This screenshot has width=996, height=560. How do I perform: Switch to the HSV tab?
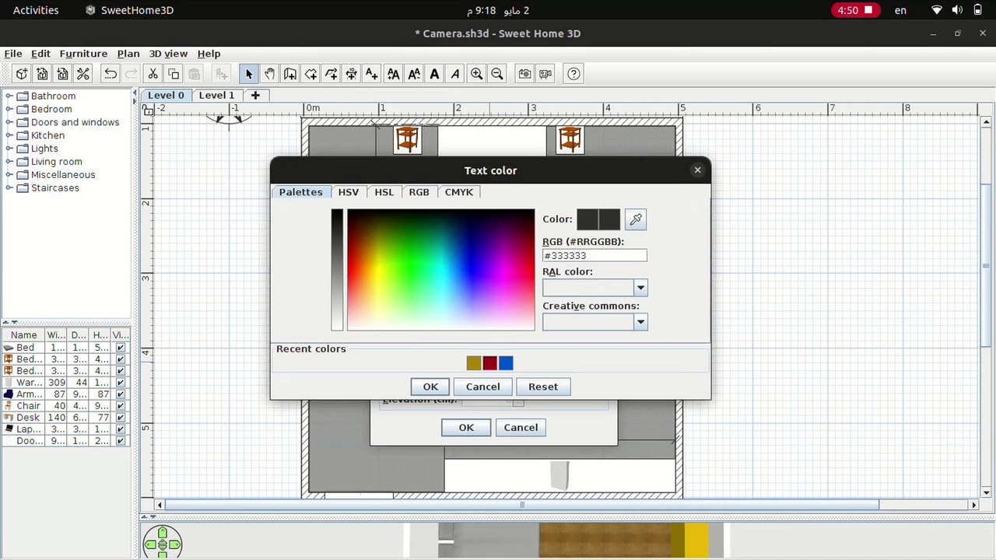348,192
